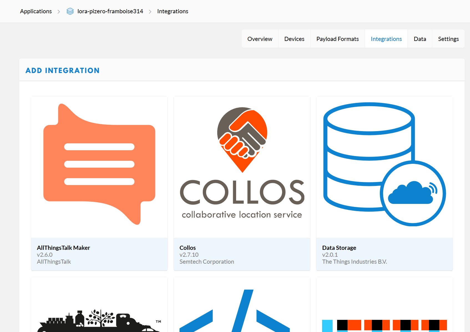Go to the Settings tab
Screen dimensions: 470x332
pyautogui.click(x=448, y=39)
